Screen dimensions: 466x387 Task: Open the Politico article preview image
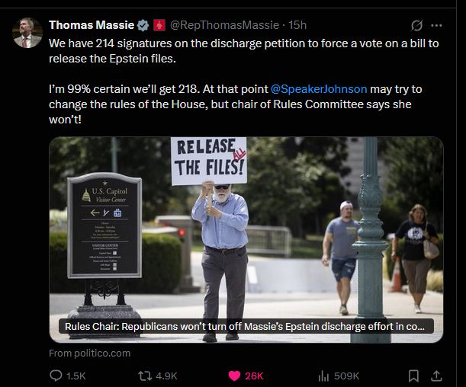point(246,240)
